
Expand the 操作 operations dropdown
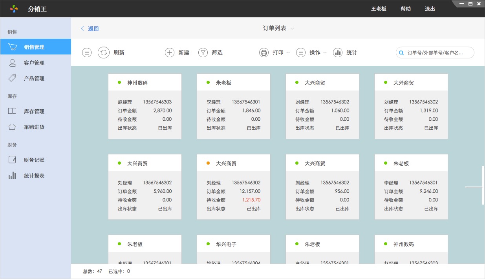point(312,53)
